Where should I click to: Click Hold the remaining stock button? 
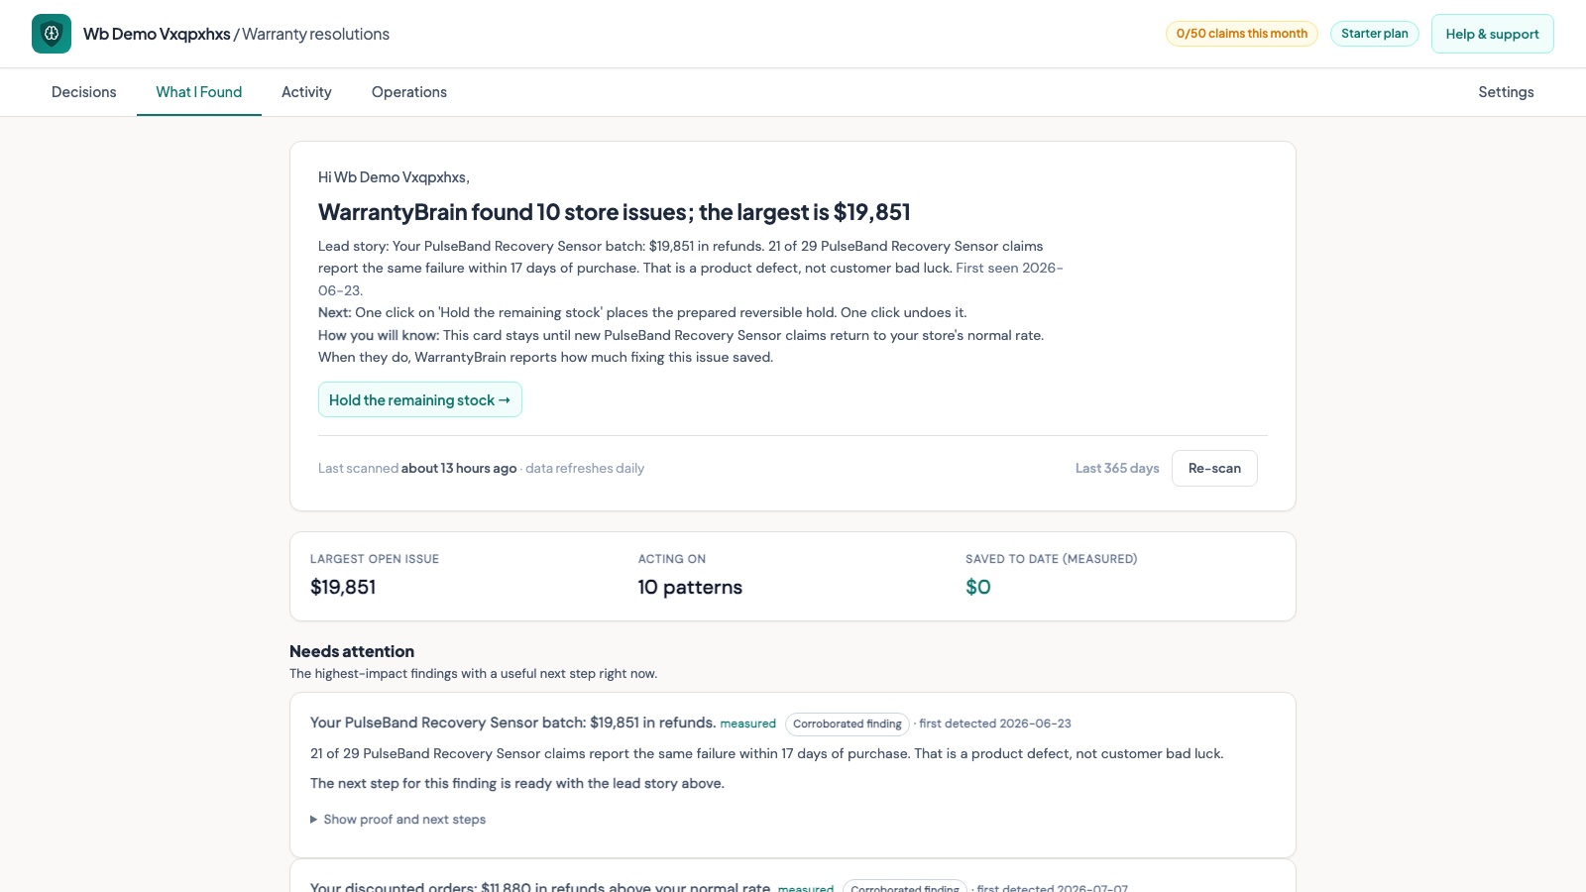(x=420, y=399)
